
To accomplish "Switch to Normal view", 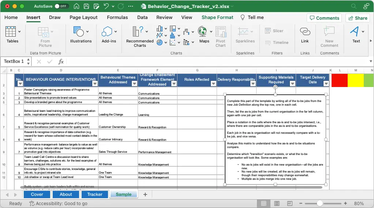I will point(263,204).
